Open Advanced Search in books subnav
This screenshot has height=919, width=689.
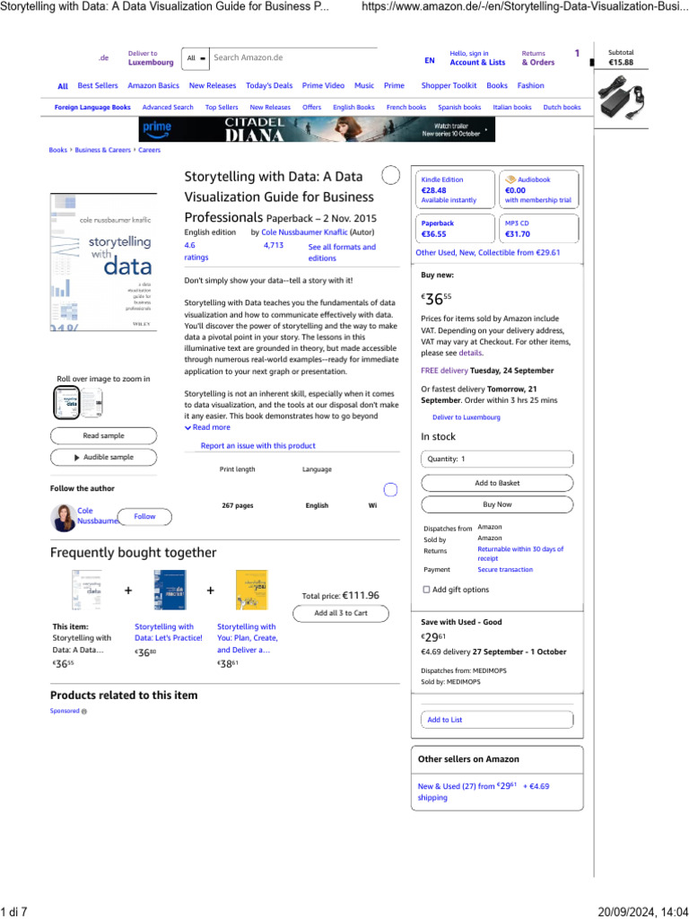coord(168,108)
